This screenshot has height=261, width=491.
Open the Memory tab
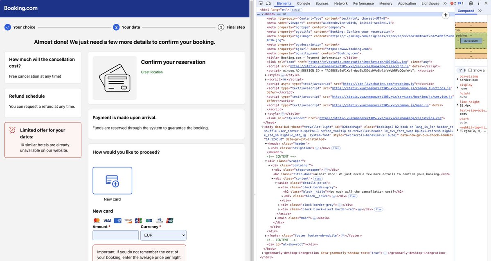pos(385,3)
